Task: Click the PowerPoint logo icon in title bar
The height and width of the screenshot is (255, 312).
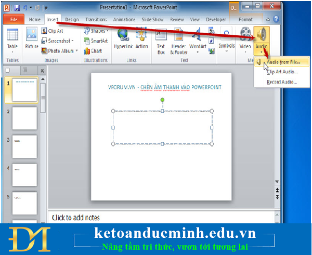Action: (7, 8)
